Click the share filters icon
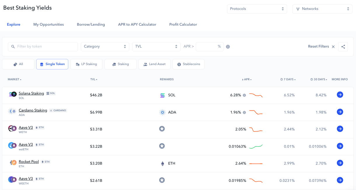The width and height of the screenshot is (356, 190). point(343,47)
